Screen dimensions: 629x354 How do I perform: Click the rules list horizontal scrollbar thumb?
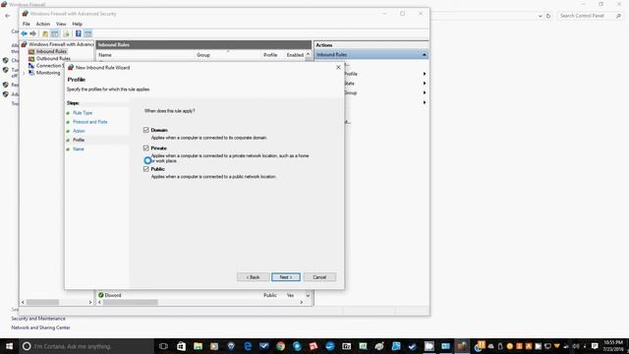[131, 302]
